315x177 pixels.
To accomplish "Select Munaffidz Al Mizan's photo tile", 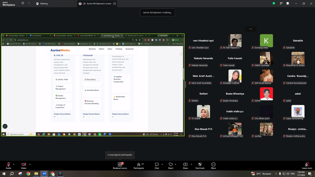I will click(298, 59).
